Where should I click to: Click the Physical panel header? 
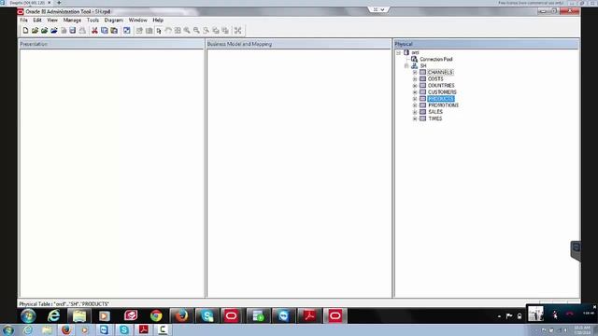coord(486,44)
